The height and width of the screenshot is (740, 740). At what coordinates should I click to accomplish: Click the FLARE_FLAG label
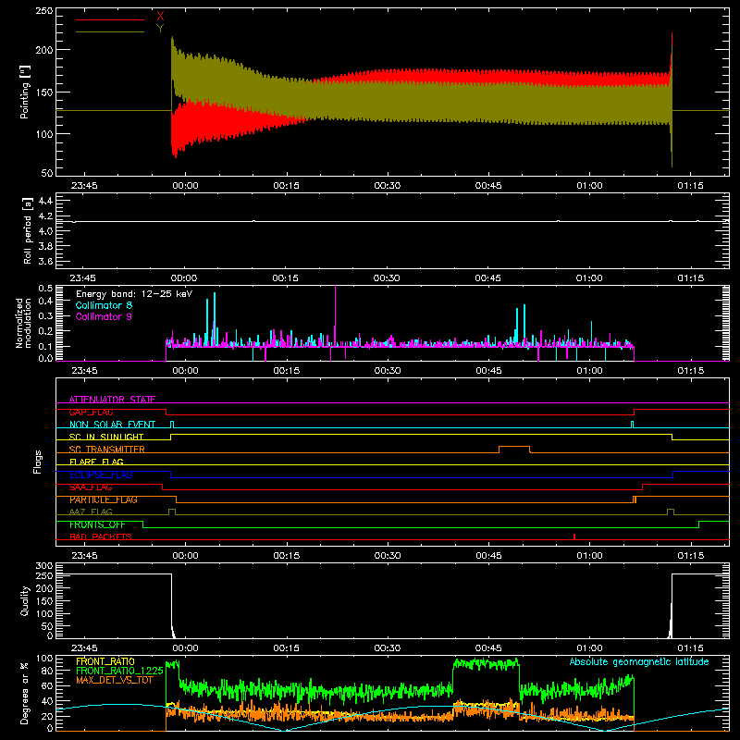(96, 462)
